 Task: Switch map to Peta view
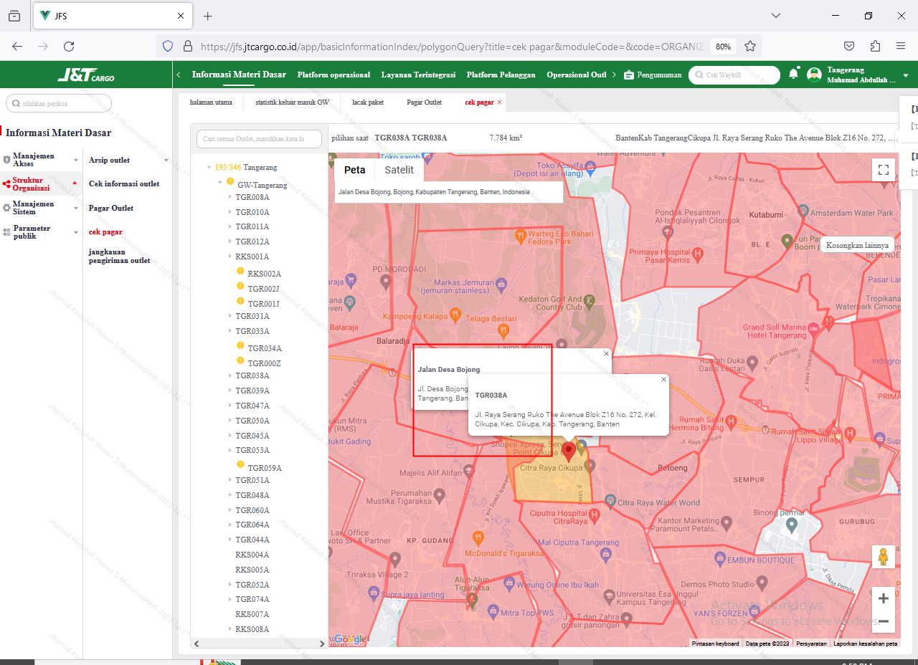click(354, 170)
